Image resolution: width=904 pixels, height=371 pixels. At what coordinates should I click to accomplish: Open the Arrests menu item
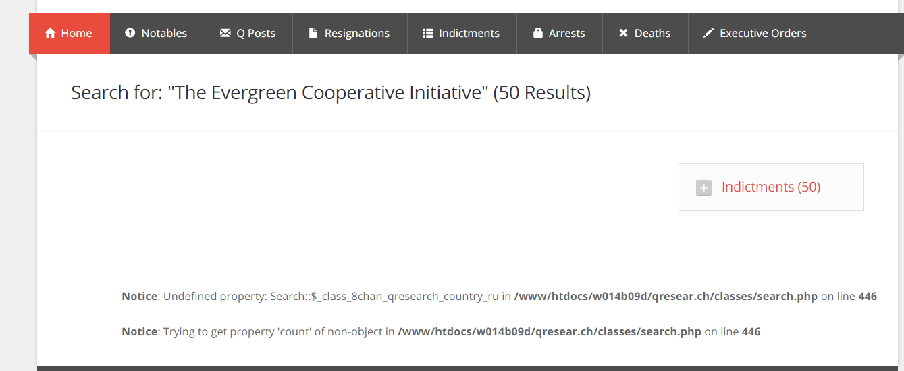(559, 33)
